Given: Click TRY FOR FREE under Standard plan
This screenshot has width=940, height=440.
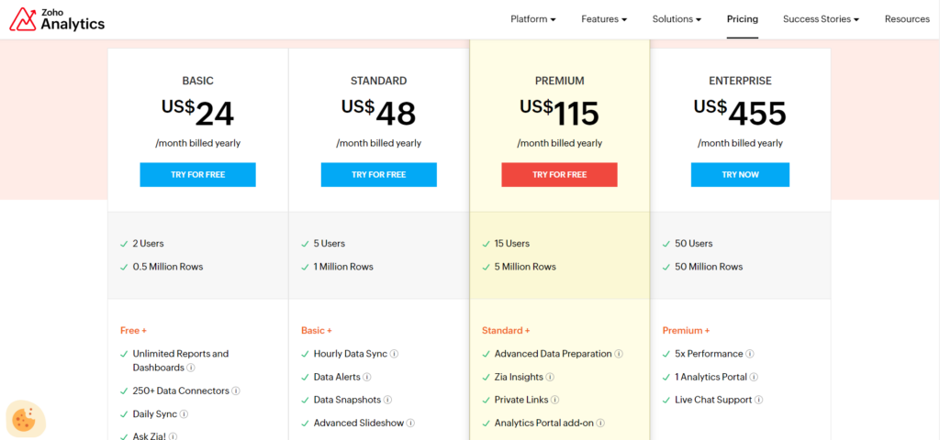Looking at the screenshot, I should point(379,175).
